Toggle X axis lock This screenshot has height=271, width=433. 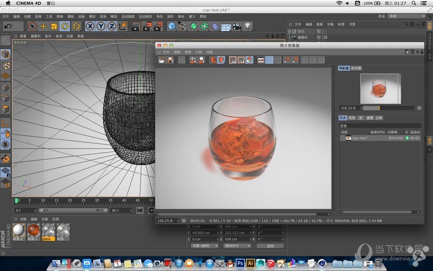pos(90,27)
